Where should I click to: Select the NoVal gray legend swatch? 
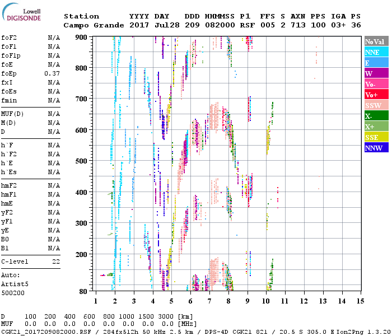[375, 42]
